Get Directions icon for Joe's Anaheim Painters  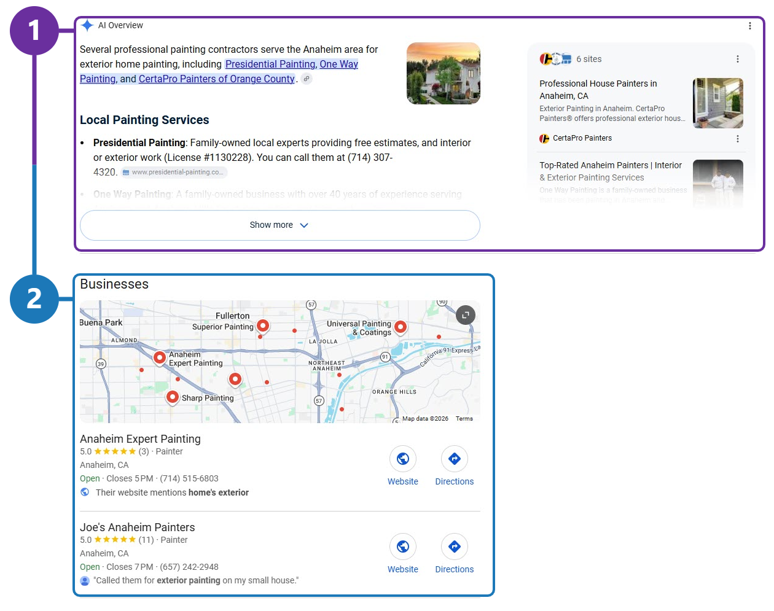pyautogui.click(x=455, y=547)
